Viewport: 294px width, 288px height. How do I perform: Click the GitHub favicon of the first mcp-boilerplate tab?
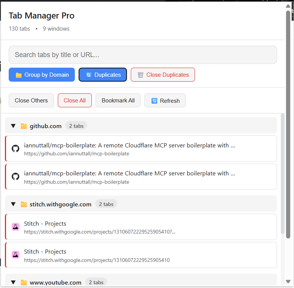tap(15, 149)
